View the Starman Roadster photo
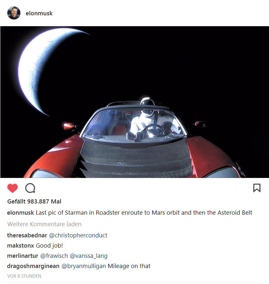Image resolution: width=269 pixels, height=284 pixels. point(134,102)
